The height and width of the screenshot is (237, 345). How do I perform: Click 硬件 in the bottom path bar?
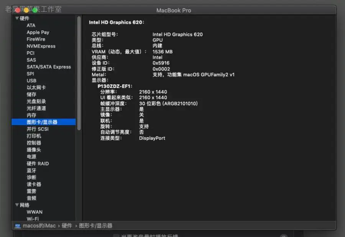click(67, 226)
